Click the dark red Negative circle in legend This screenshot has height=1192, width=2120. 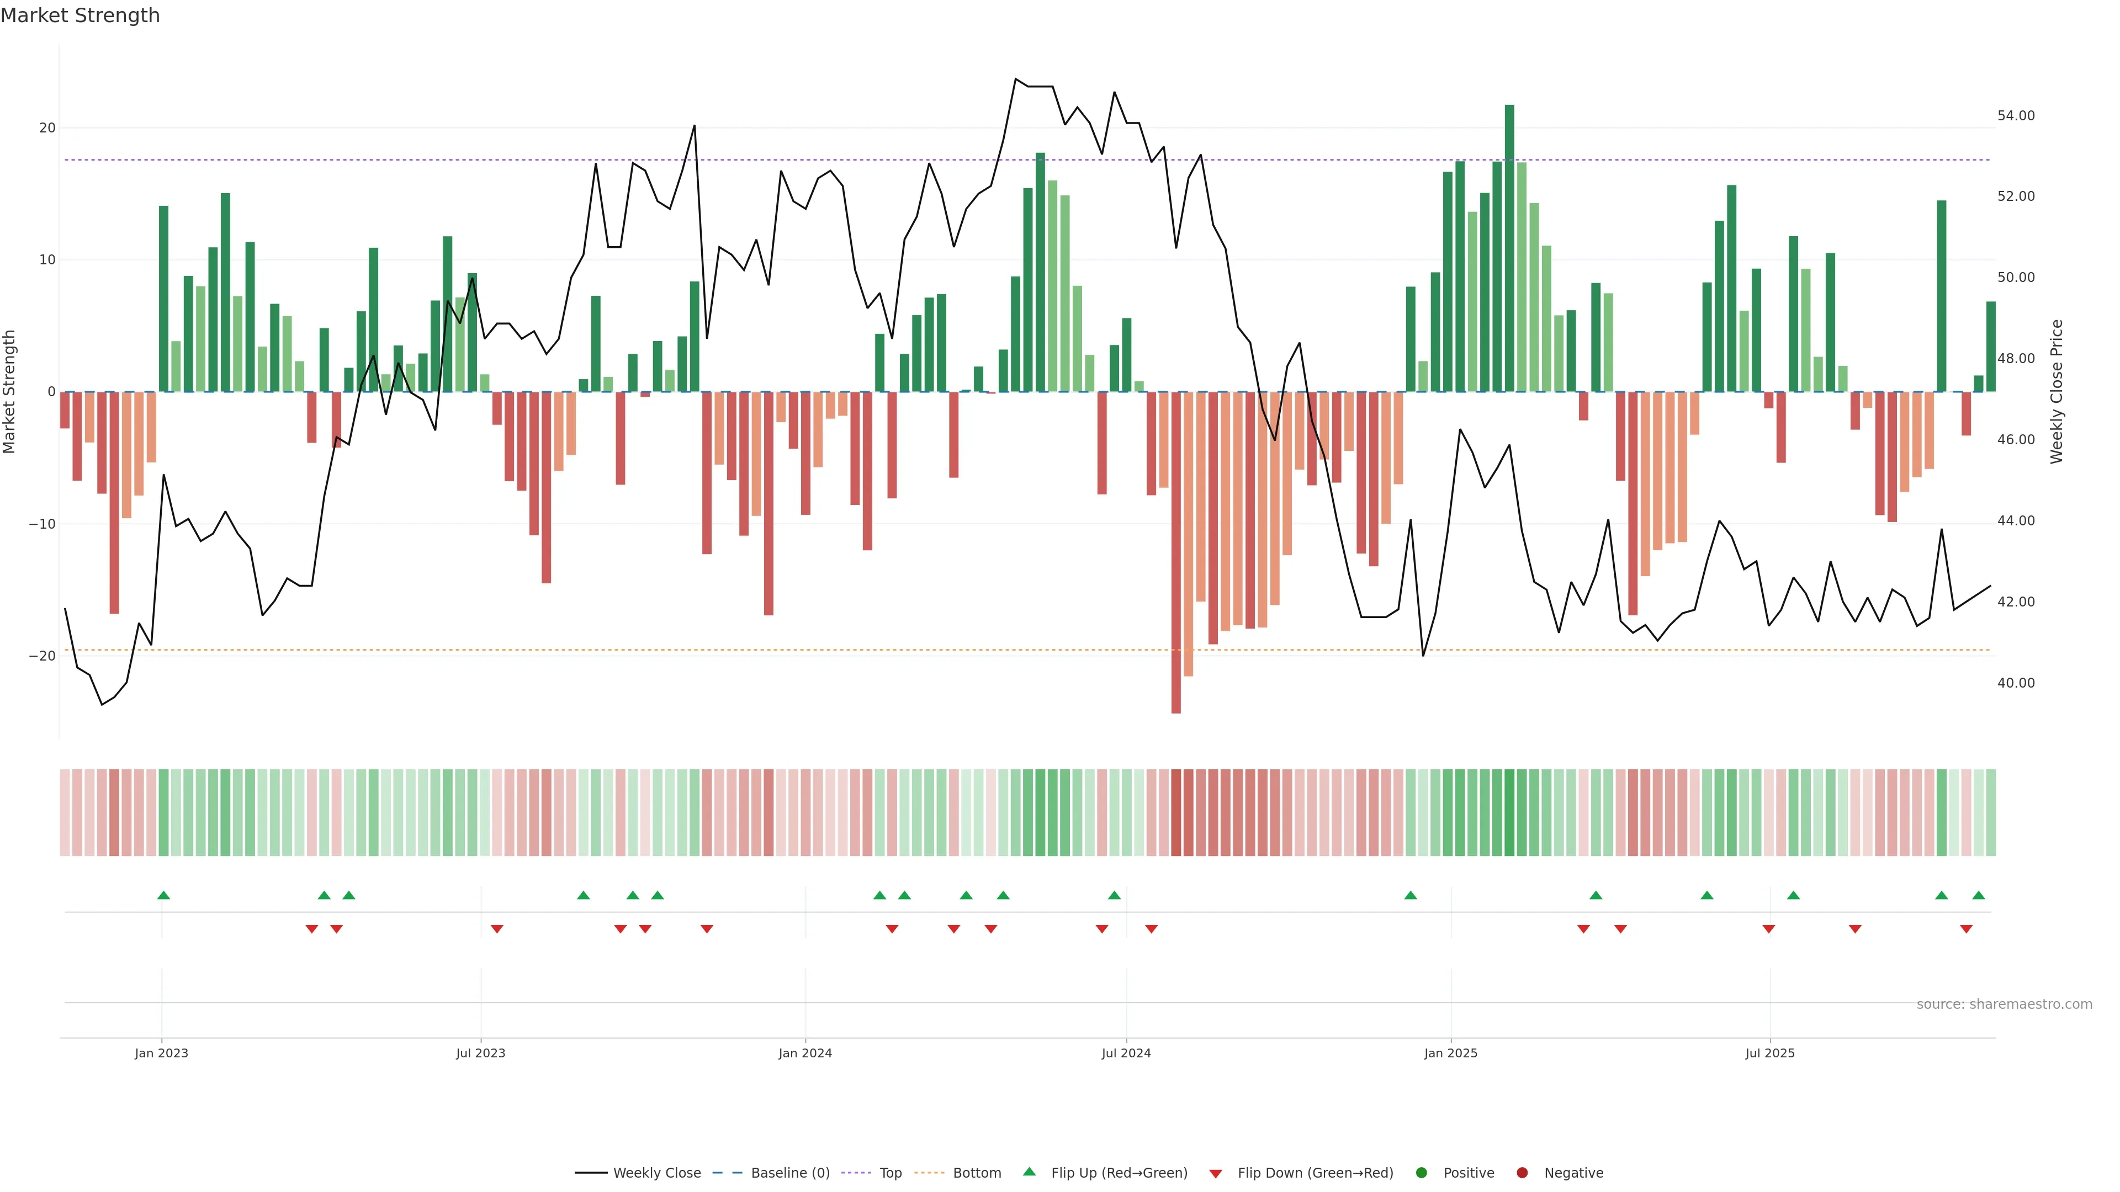[1522, 1172]
